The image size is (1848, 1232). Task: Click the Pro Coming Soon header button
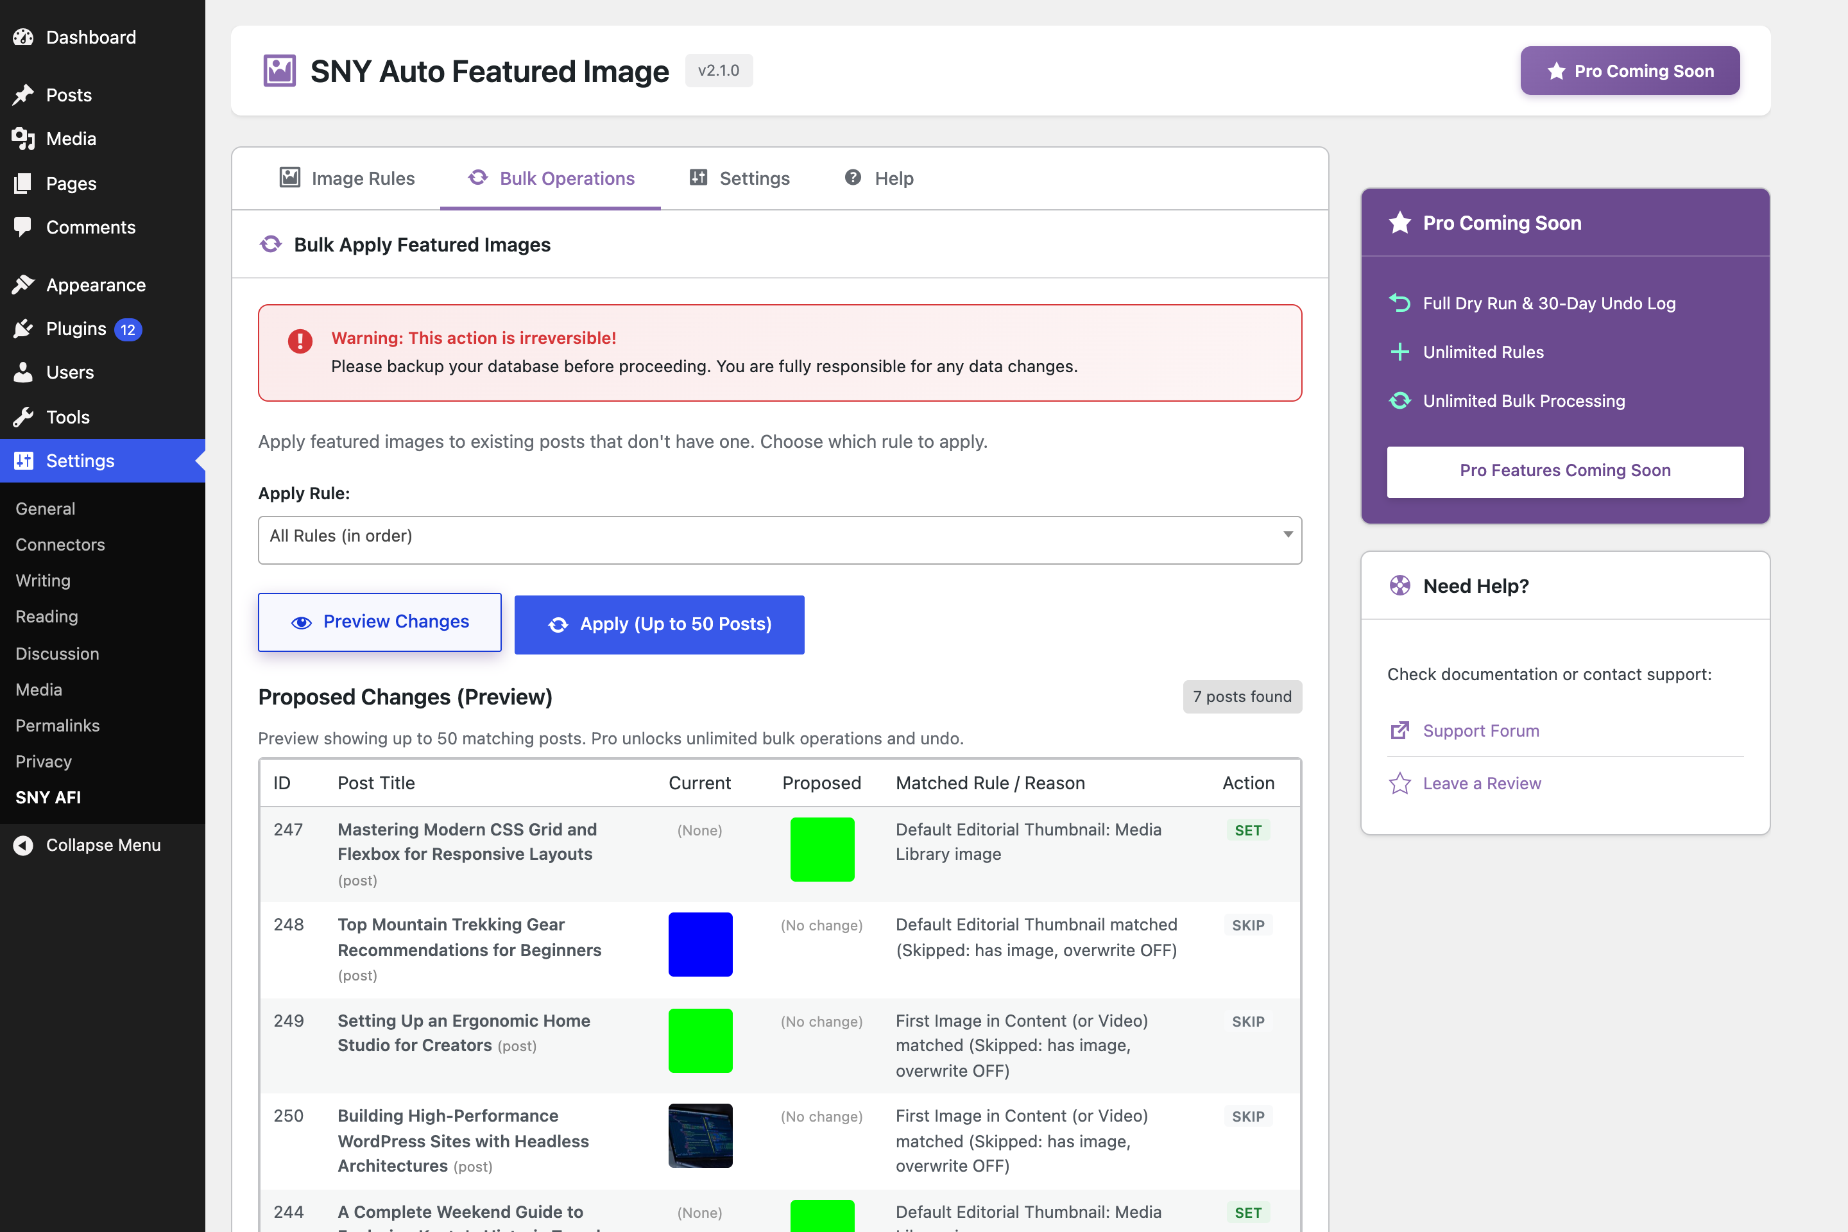(1630, 71)
